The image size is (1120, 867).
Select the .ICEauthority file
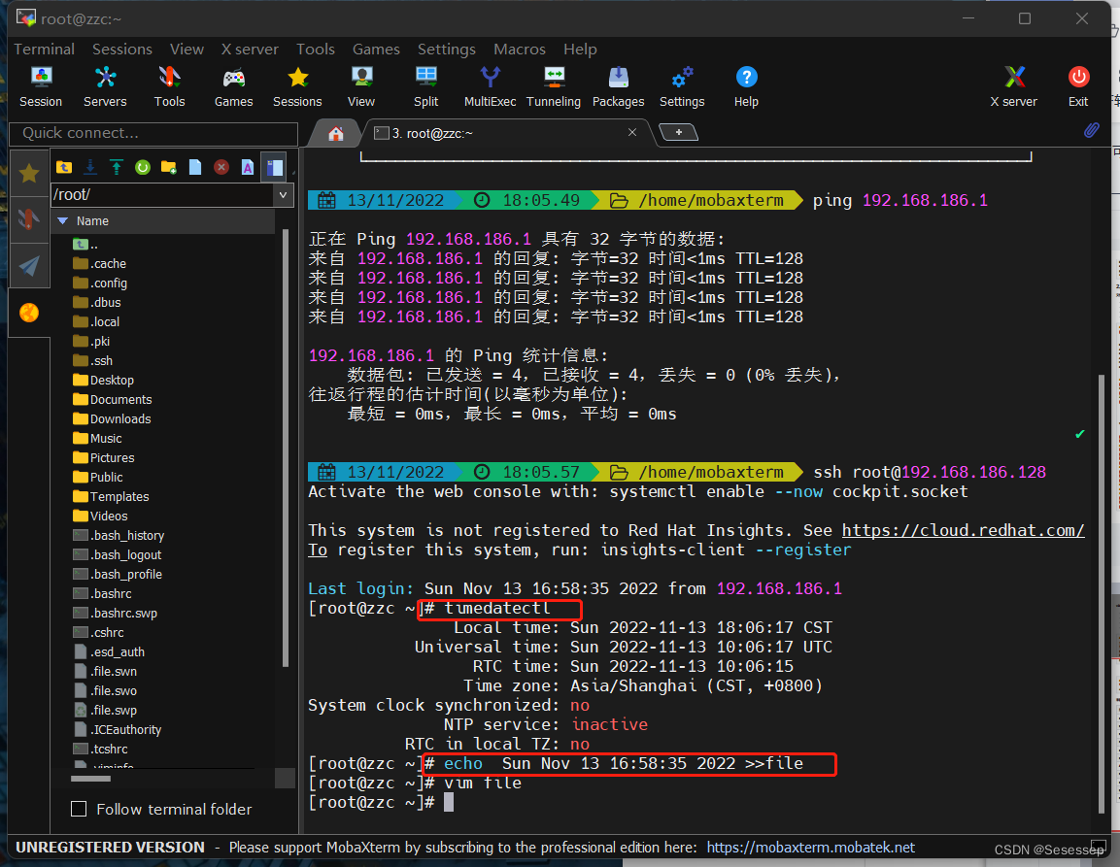[118, 730]
